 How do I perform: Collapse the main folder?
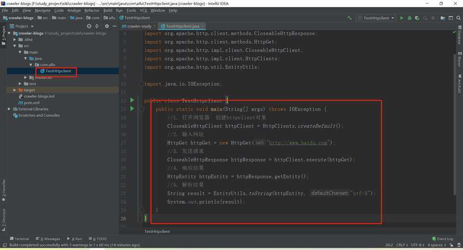(x=20, y=52)
